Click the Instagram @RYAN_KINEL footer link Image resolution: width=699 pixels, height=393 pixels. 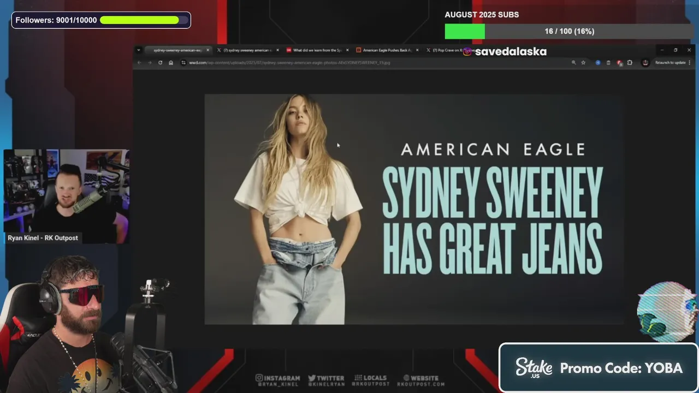[278, 380]
